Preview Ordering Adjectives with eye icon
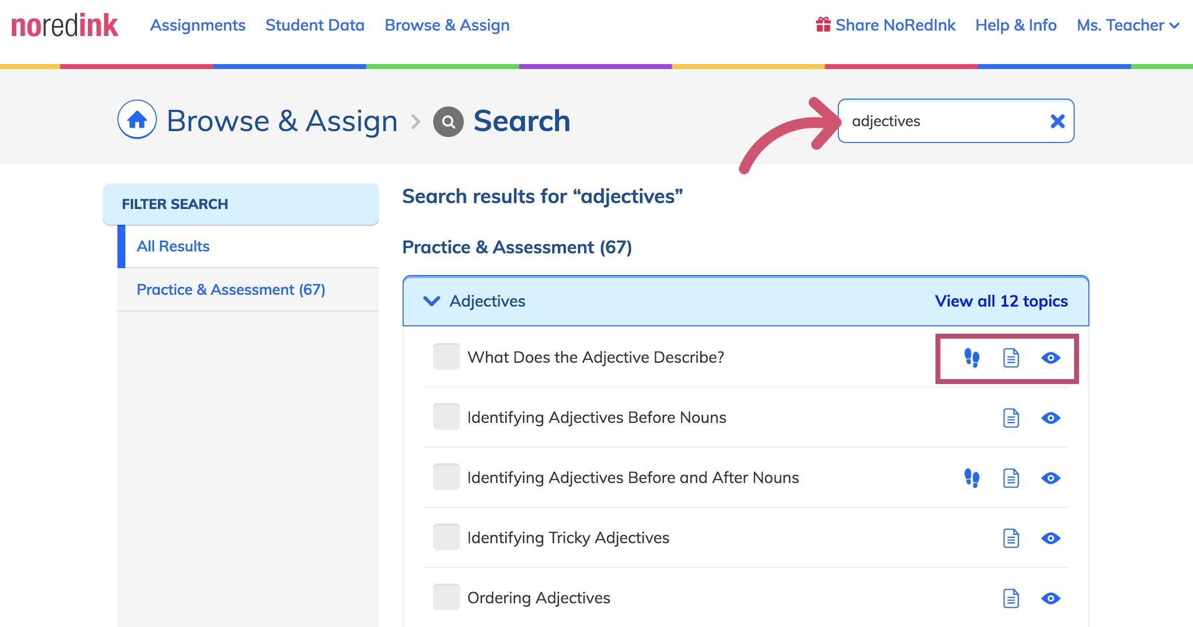The height and width of the screenshot is (627, 1193). [x=1051, y=598]
